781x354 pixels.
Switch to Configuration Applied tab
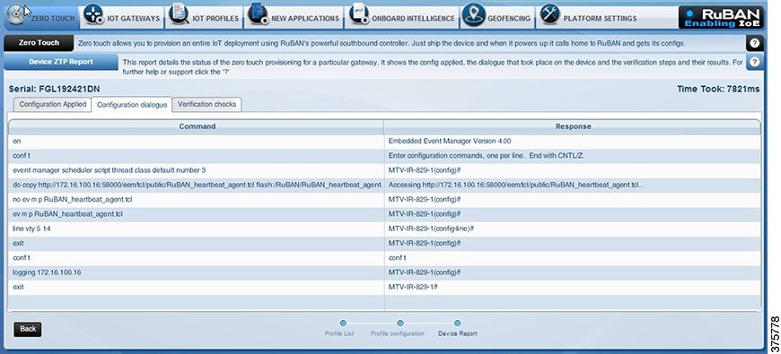pyautogui.click(x=53, y=105)
